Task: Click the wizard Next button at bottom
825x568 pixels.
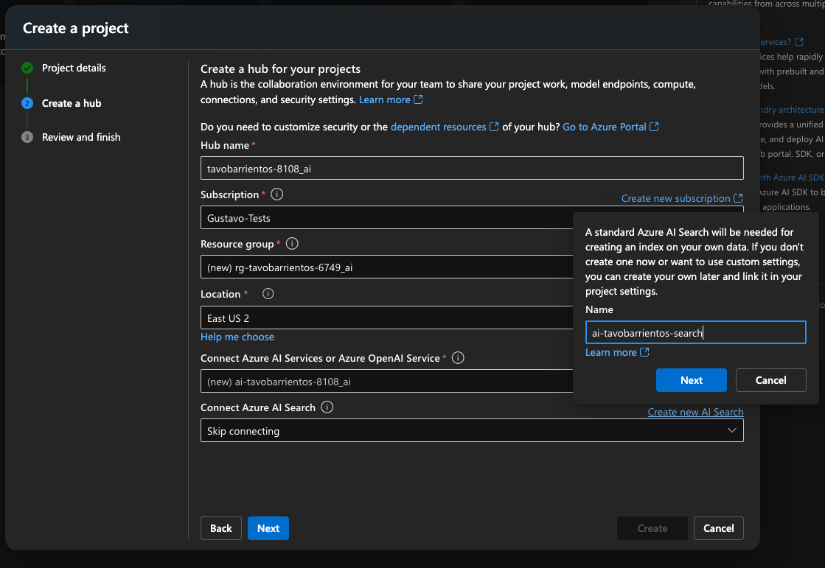Action: (x=268, y=528)
